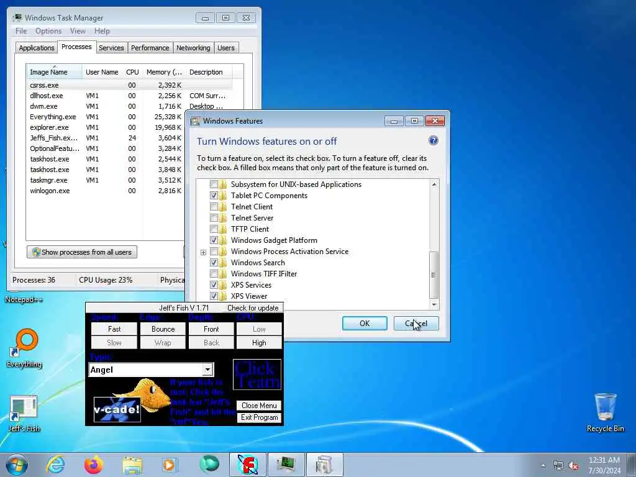Open the fish Type dropdown showing Angel
This screenshot has height=477, width=636.
(207, 370)
